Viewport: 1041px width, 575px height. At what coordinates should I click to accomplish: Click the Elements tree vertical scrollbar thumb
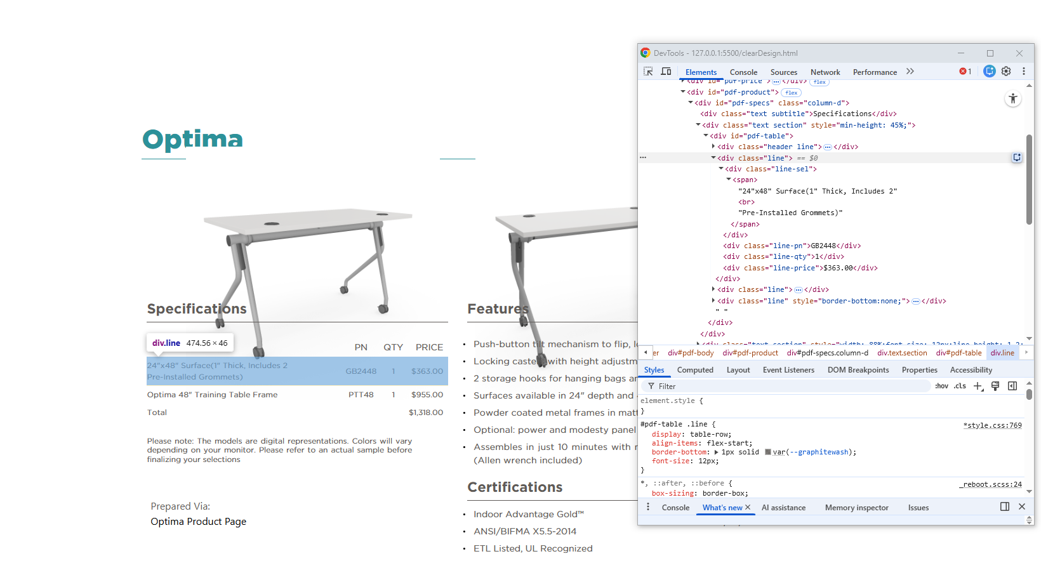1029,180
